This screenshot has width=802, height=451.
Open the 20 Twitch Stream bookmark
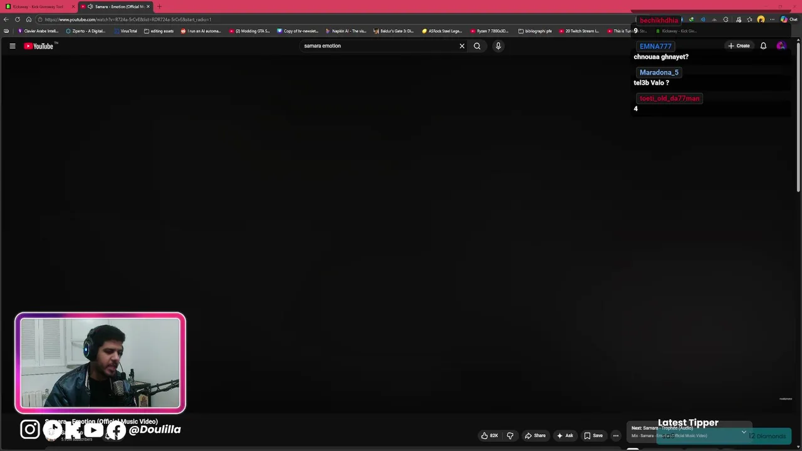(579, 31)
